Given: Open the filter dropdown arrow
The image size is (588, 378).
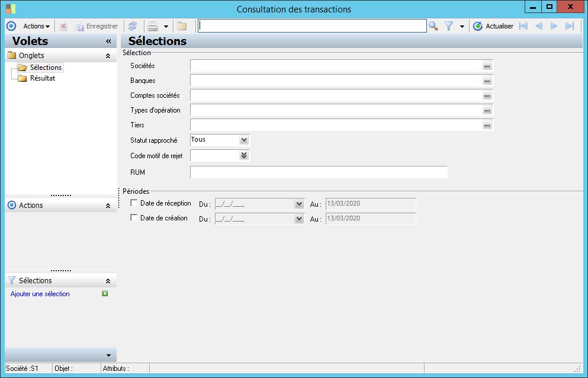Looking at the screenshot, I should pyautogui.click(x=462, y=26).
